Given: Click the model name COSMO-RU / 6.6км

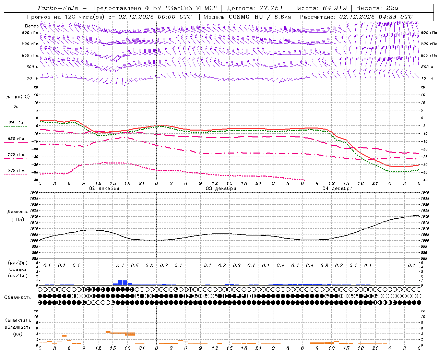Looking at the screenshot, I should click(260, 17).
